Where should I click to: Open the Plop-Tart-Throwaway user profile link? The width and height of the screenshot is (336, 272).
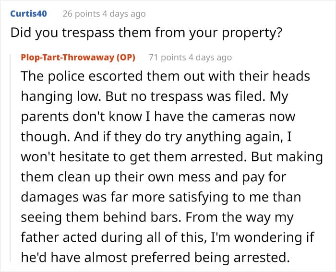68,58
